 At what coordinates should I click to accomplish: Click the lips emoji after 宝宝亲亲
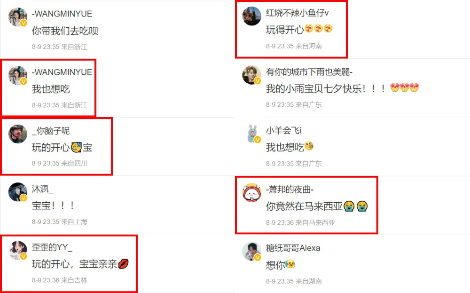[123, 264]
